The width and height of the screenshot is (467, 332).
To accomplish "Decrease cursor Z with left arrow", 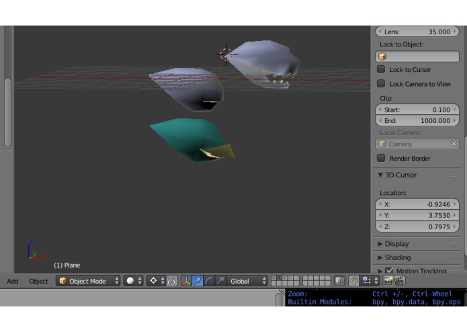I will (380, 226).
